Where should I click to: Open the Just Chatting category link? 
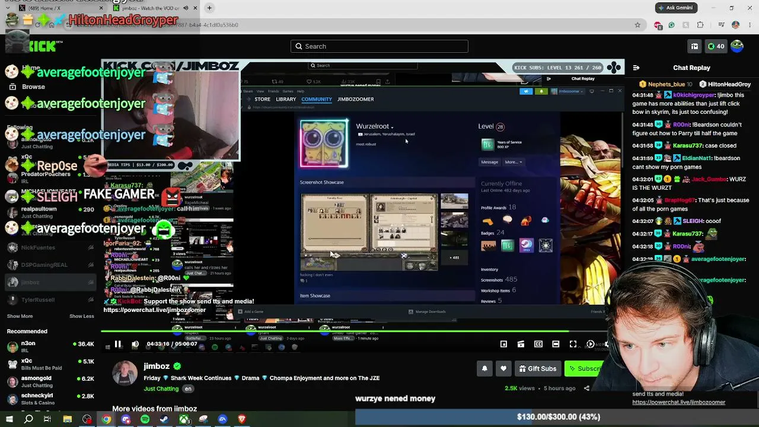click(161, 389)
